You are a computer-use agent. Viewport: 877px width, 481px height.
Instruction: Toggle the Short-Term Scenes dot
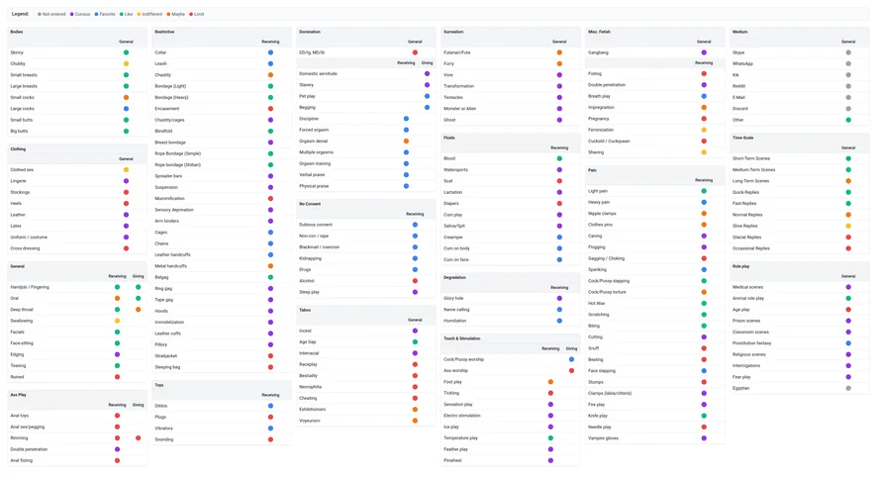point(848,158)
